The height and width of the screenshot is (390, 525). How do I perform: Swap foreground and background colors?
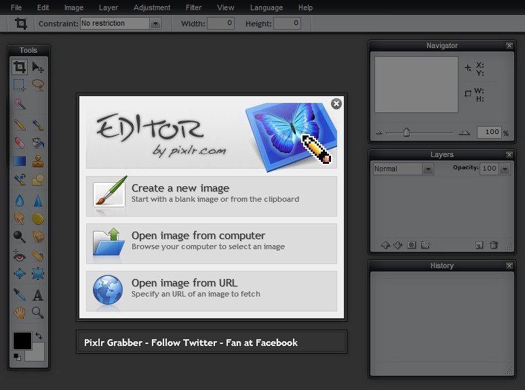tap(39, 336)
